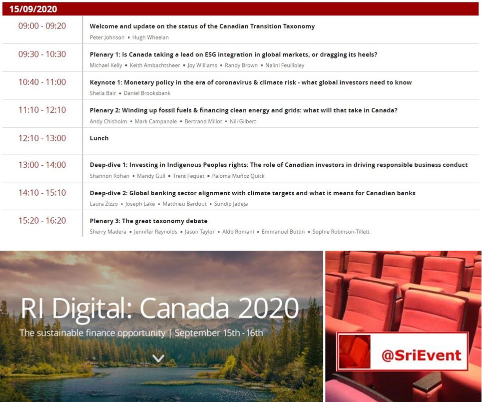The width and height of the screenshot is (482, 402).
Task: Click speaker name Peter Johnson
Action: [x=107, y=37]
